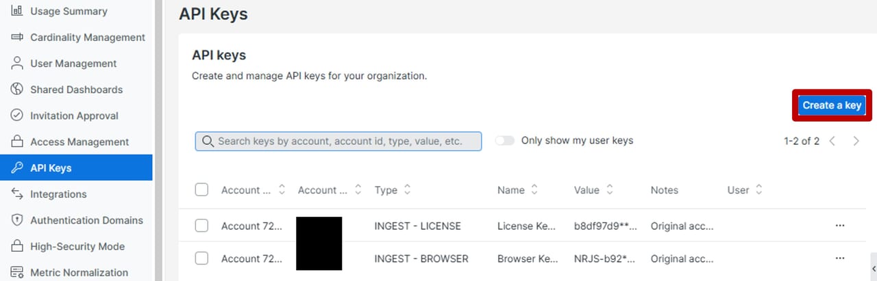877x281 pixels.
Task: Go to next page of keys
Action: [x=856, y=142]
